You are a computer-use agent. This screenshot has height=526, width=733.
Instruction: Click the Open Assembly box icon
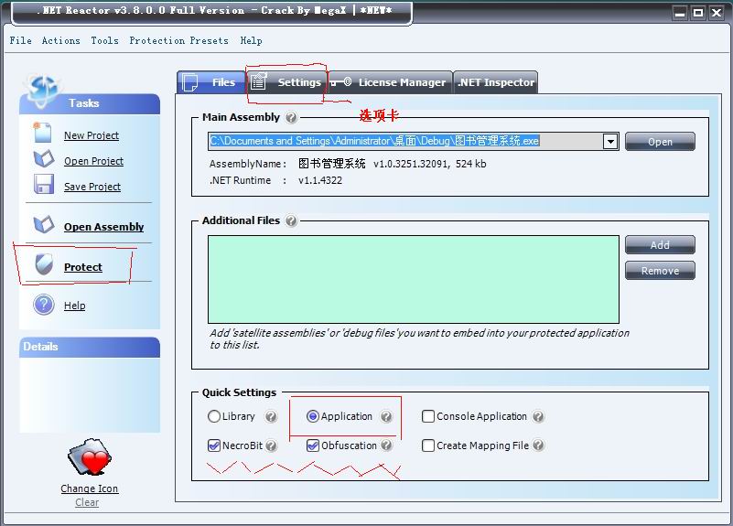click(44, 224)
